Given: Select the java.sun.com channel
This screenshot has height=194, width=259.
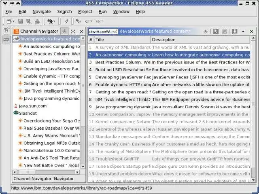Looking at the screenshot, I should point(33,106).
